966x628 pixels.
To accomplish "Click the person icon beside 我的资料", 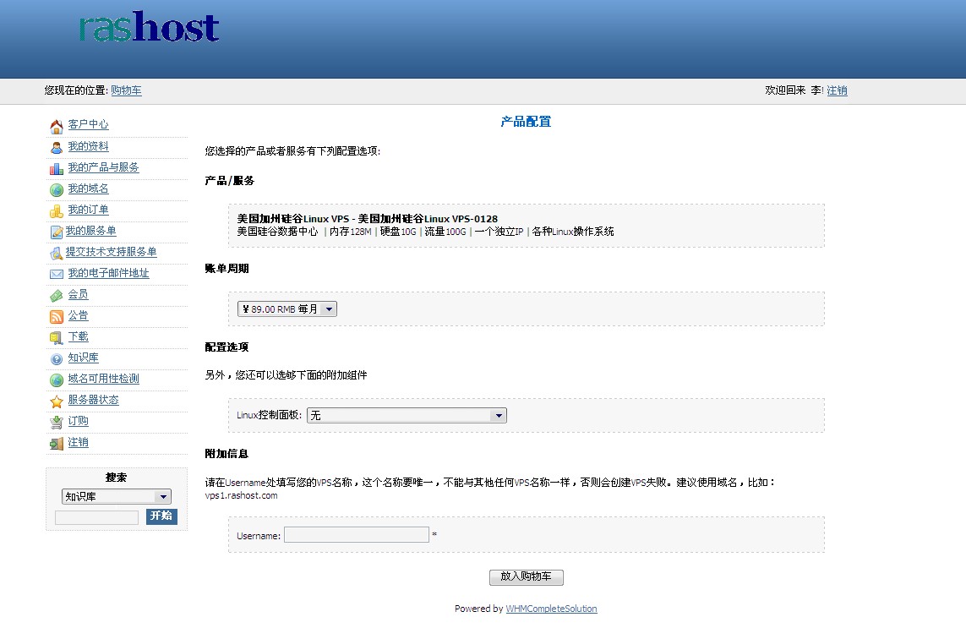I will coord(56,147).
